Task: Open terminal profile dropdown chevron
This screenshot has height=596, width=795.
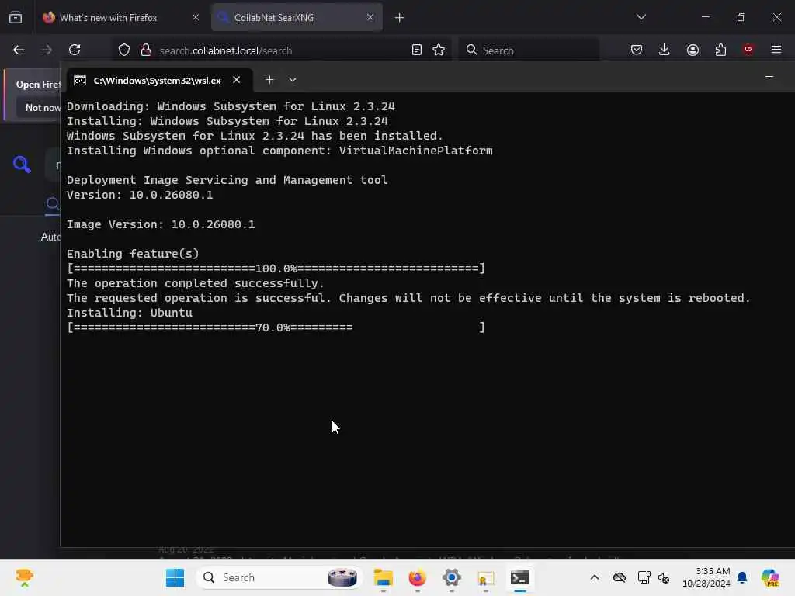Action: [x=293, y=80]
